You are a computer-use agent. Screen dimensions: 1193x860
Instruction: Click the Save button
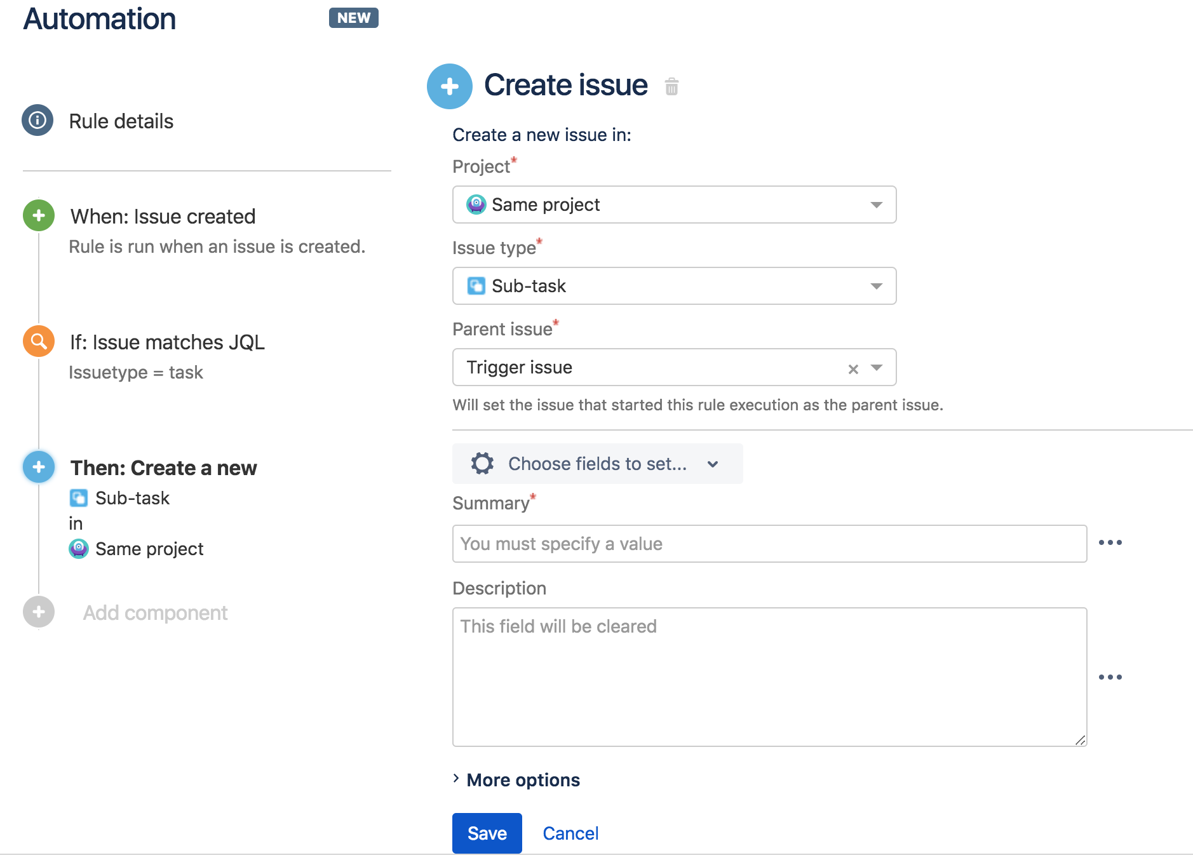coord(487,833)
